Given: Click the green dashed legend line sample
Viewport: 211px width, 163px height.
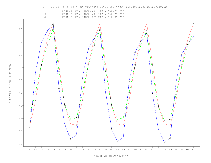Looking at the screenshot, I should tap(41, 14).
